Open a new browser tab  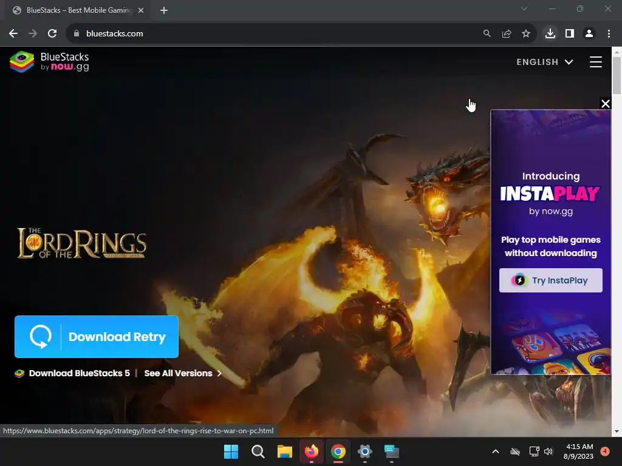pyautogui.click(x=164, y=10)
